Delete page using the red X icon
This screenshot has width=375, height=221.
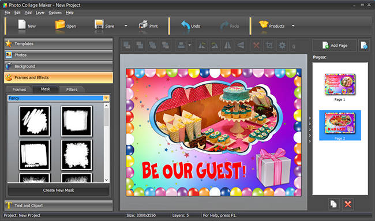pyautogui.click(x=348, y=204)
